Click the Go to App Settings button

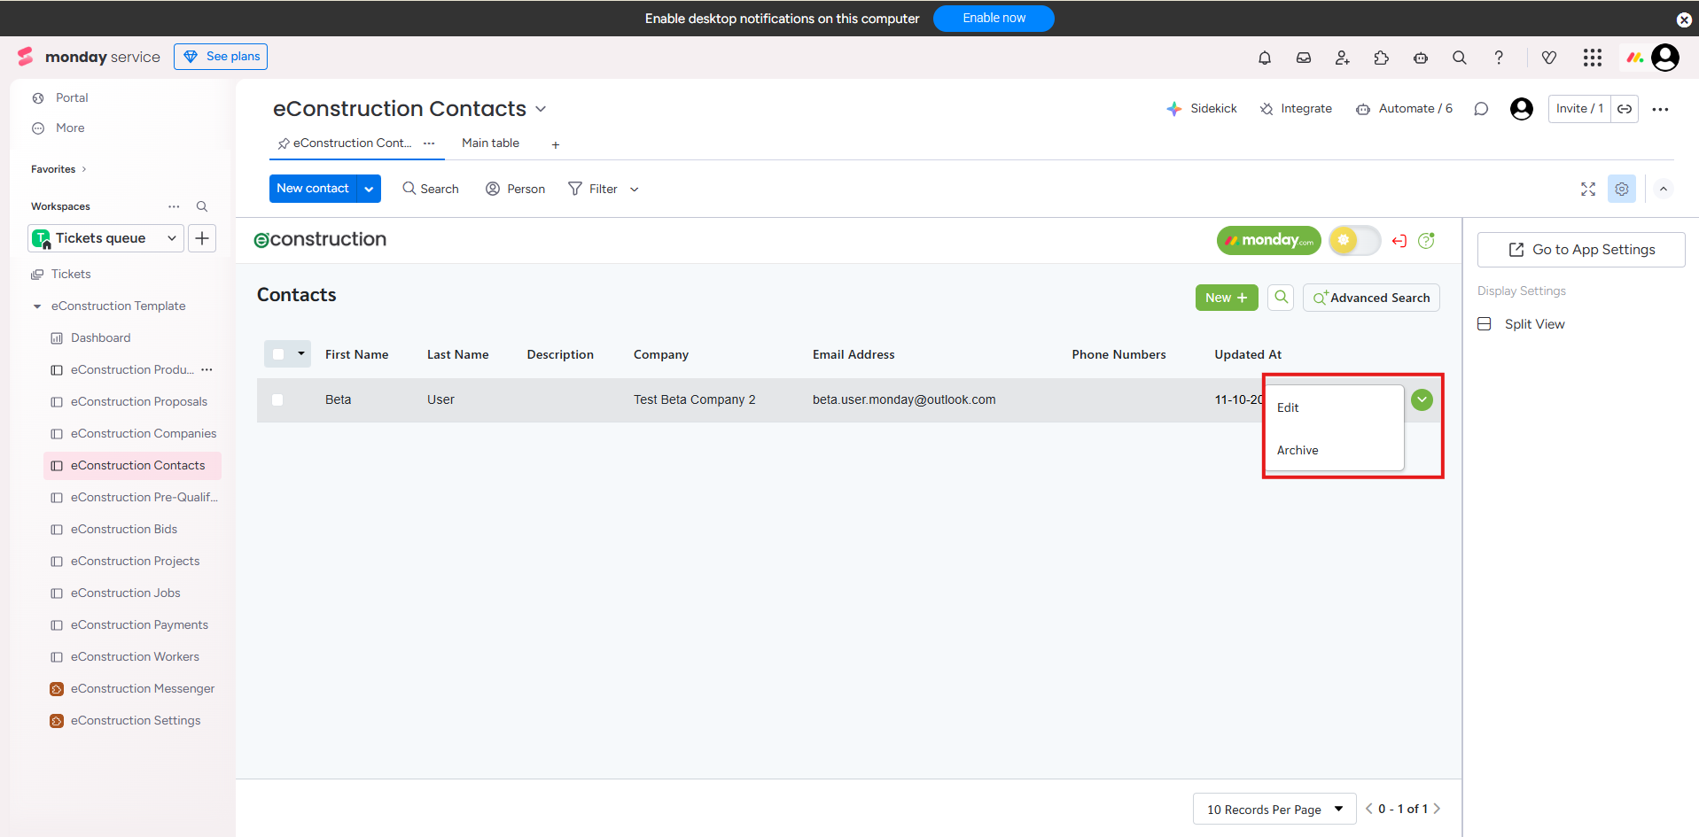coord(1581,250)
